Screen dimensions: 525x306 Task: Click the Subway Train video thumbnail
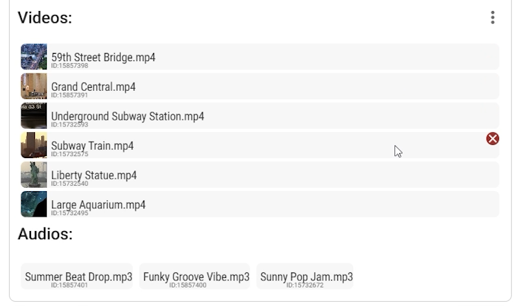[x=34, y=146]
